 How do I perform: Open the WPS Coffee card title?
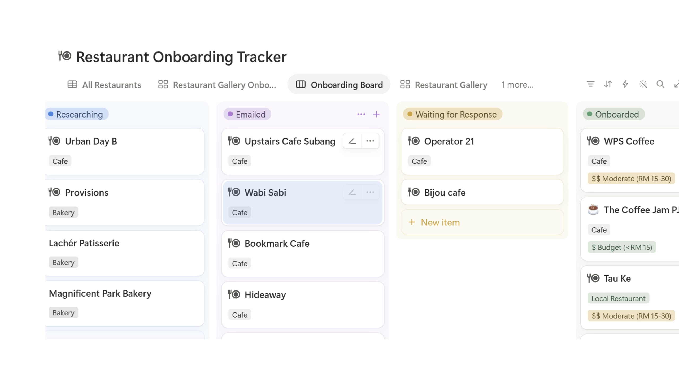coord(629,141)
